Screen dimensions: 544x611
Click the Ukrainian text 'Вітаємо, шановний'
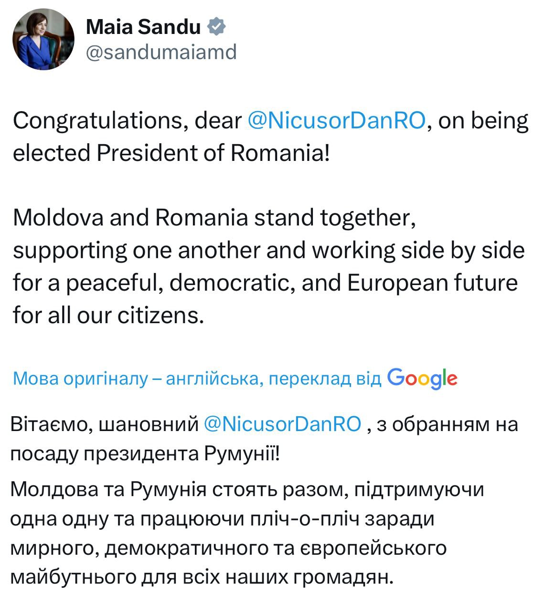[x=104, y=424]
